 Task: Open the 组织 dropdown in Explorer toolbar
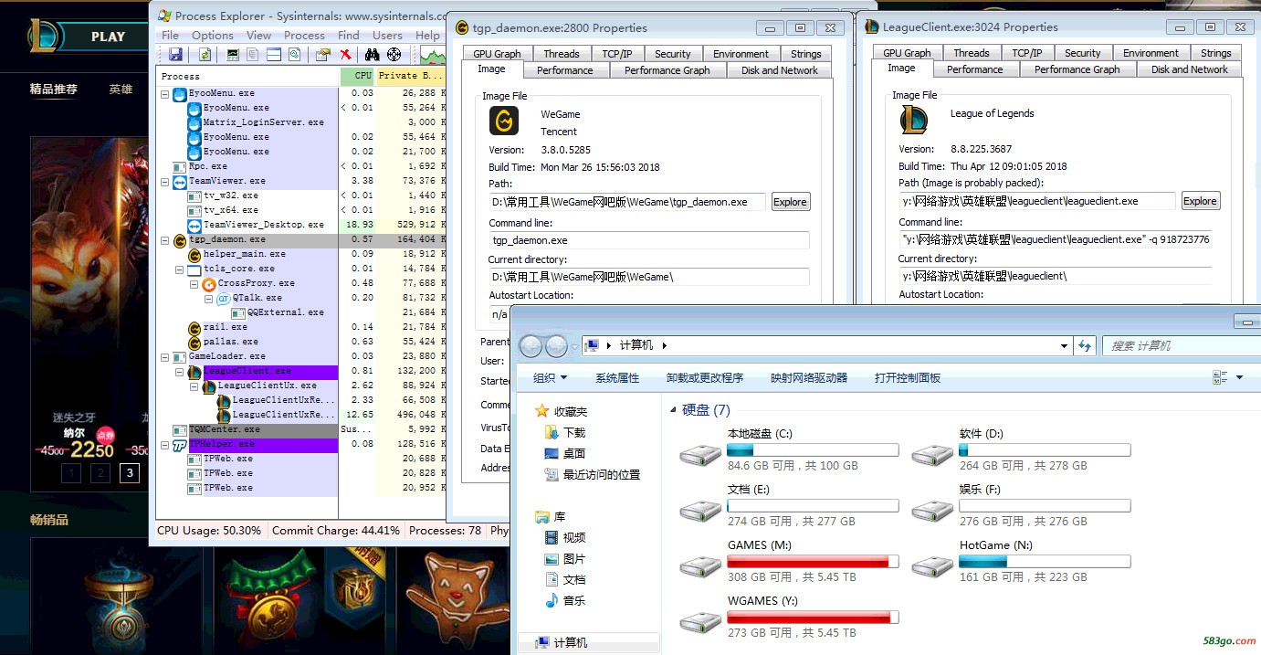pos(551,377)
